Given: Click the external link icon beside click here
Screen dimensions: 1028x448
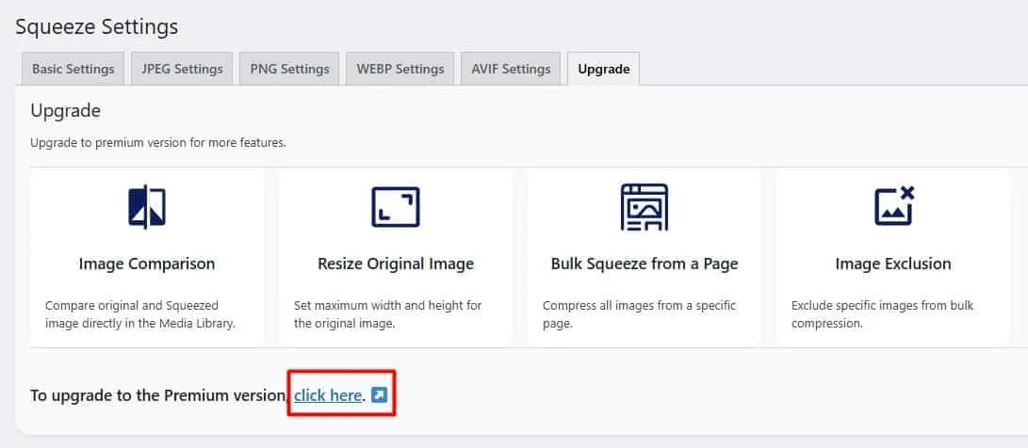Looking at the screenshot, I should click(x=378, y=395).
